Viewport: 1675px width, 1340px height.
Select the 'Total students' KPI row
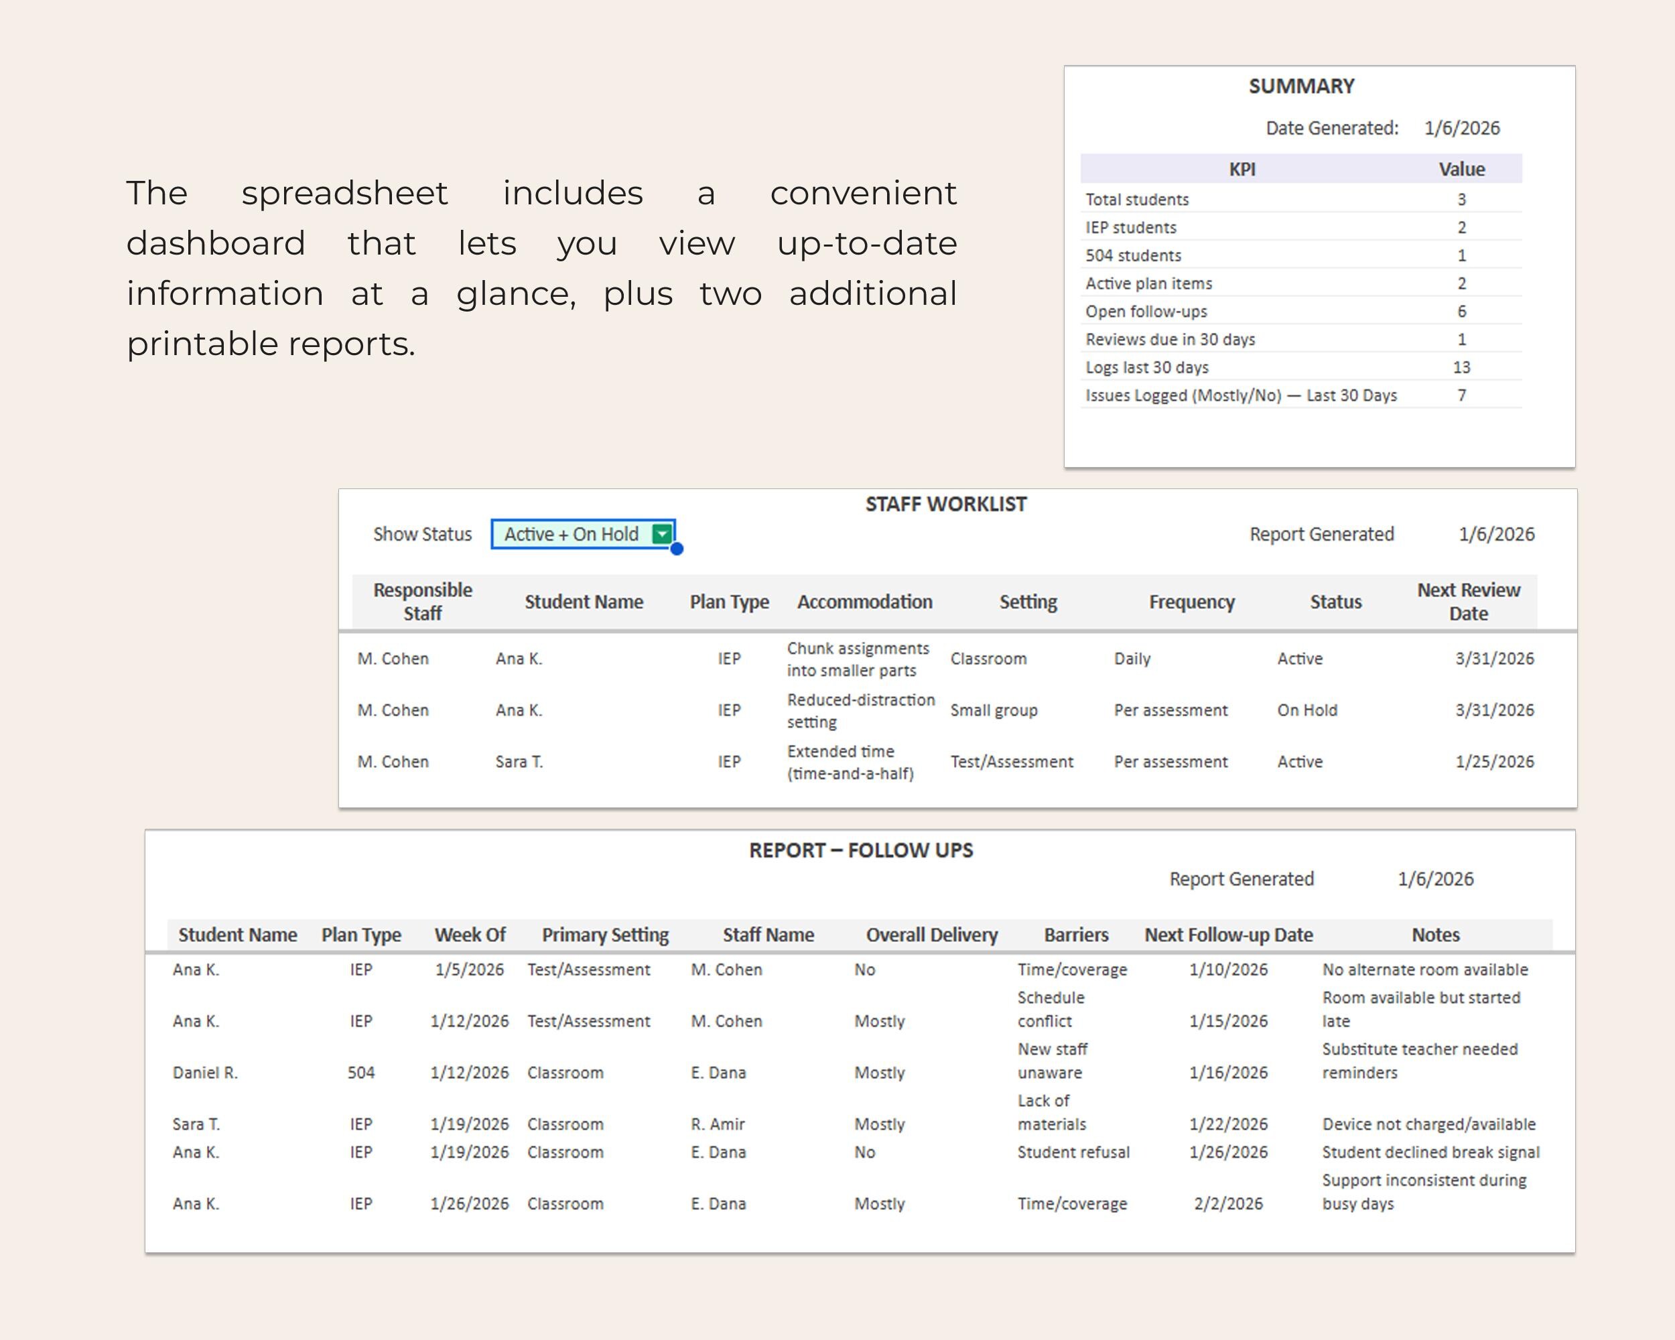[1301, 200]
